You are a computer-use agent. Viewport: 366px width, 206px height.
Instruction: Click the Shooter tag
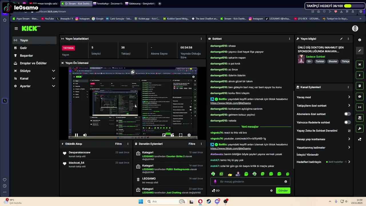tap(333, 62)
